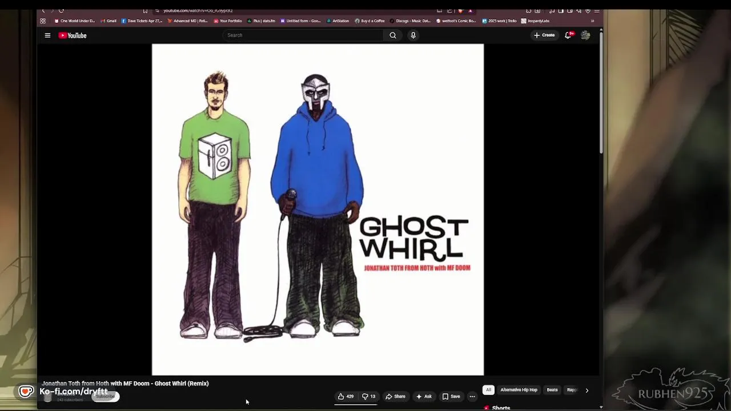Click the Ask button
The image size is (731, 411).
(x=424, y=396)
